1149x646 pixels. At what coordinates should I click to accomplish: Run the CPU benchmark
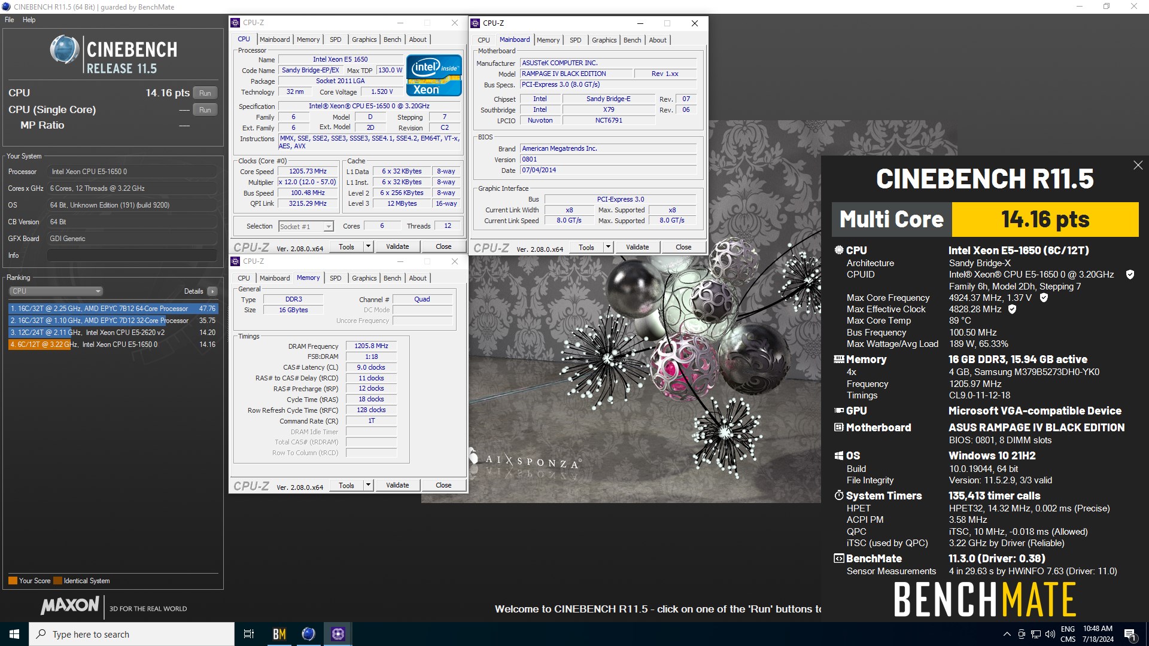(205, 93)
